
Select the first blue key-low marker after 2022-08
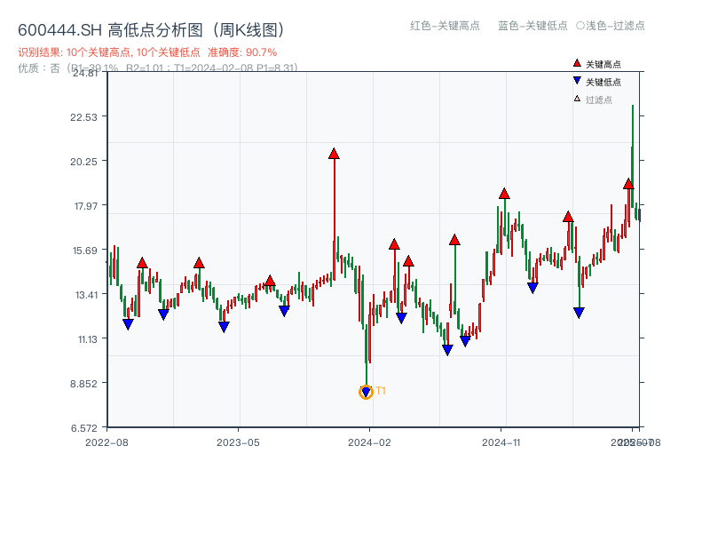click(x=128, y=324)
